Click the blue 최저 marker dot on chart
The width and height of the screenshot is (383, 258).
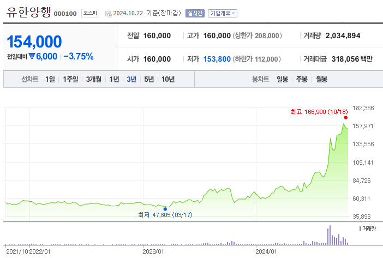pyautogui.click(x=165, y=209)
